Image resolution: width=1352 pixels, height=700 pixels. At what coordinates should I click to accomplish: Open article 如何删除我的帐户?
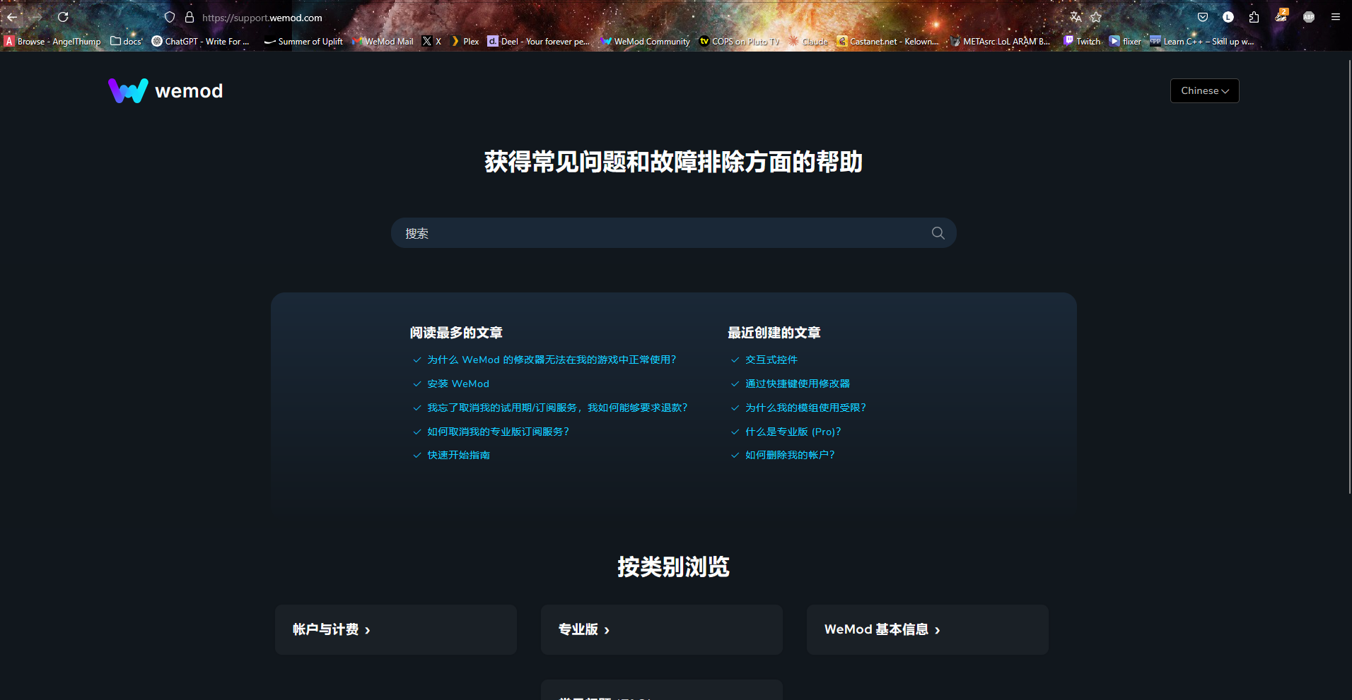790,455
